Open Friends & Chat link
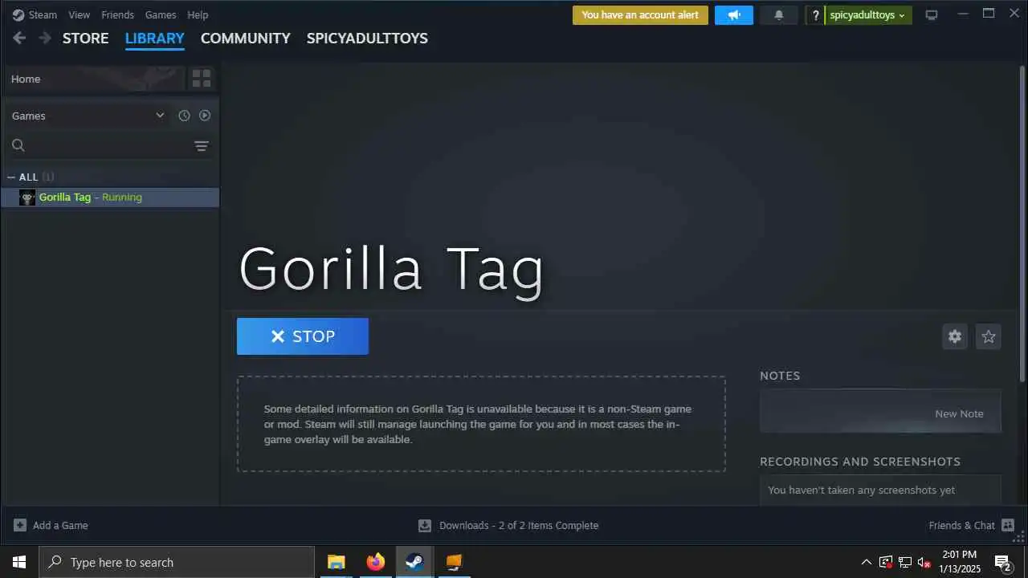This screenshot has height=578, width=1028. tap(961, 525)
